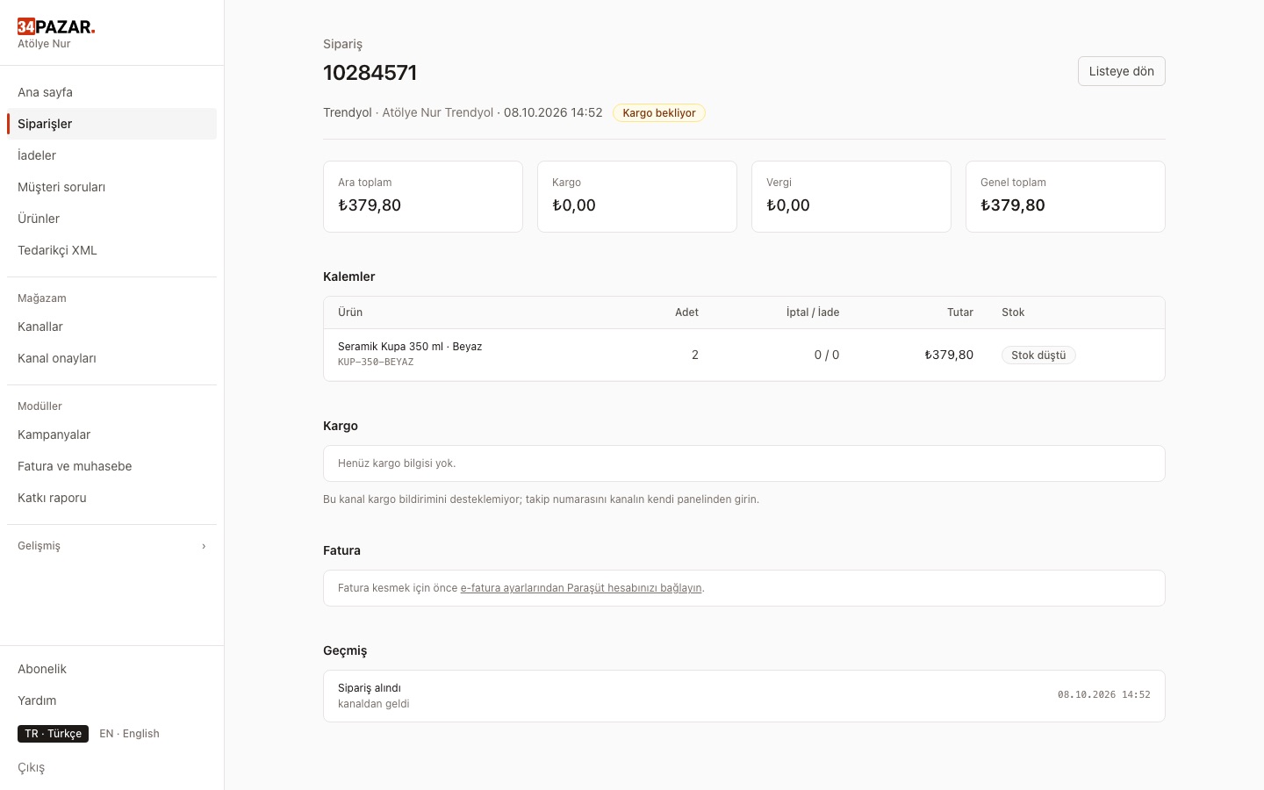Navigate to Ürünler
The image size is (1264, 790).
[x=111, y=219]
